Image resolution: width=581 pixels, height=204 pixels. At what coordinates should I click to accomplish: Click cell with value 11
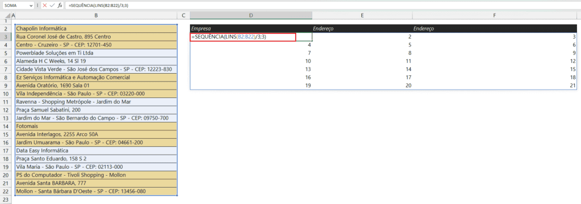click(362, 61)
